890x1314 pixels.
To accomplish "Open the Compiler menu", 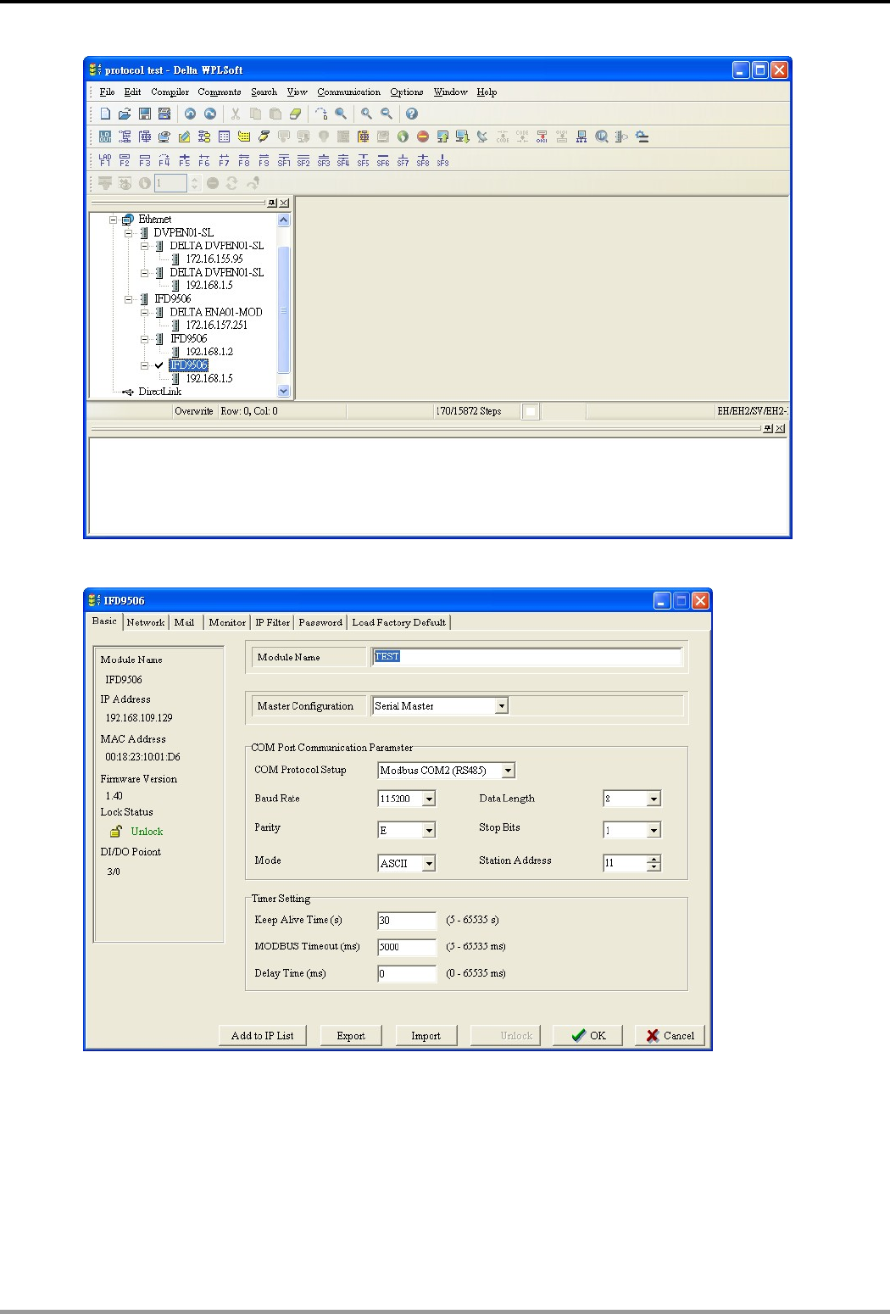I will coord(170,92).
